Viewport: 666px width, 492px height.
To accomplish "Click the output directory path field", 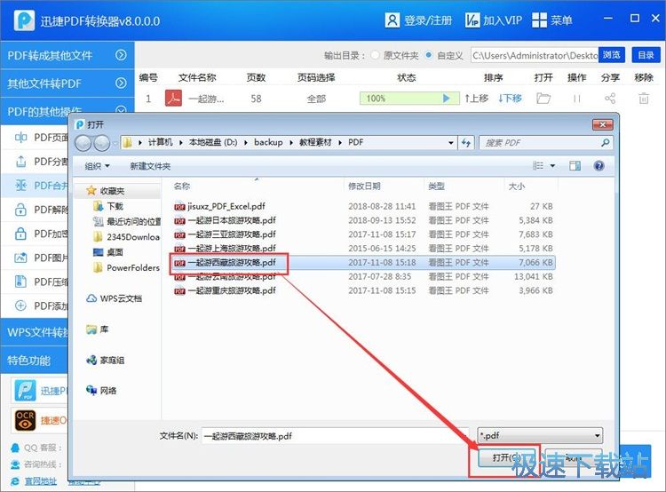I will tap(535, 55).
